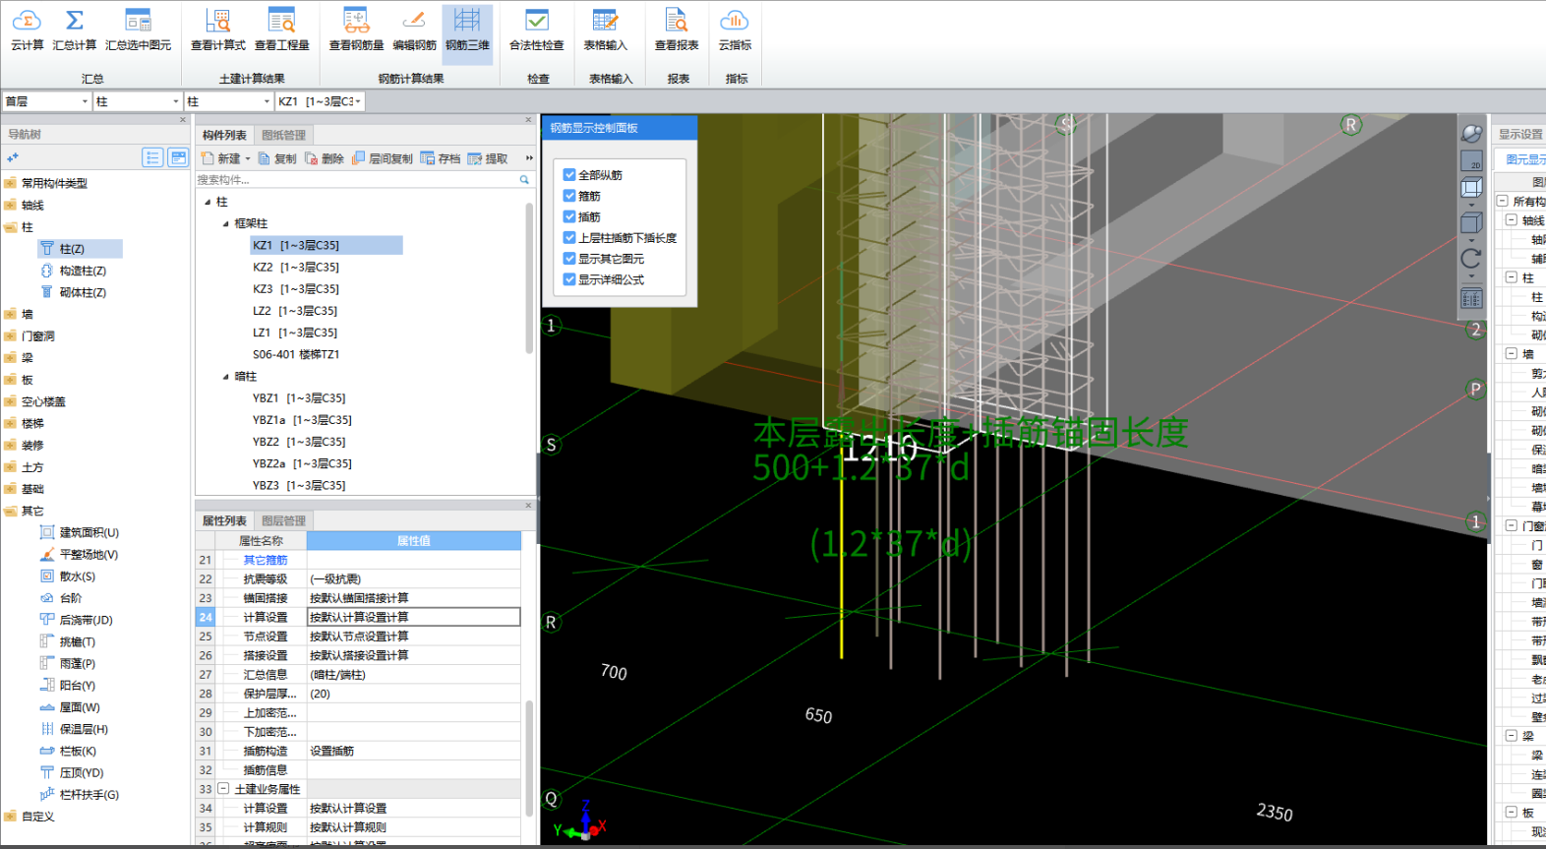Select 编辑钢筋 edit rebar tool
Screen dimensions: 1546x849
[x=414, y=30]
